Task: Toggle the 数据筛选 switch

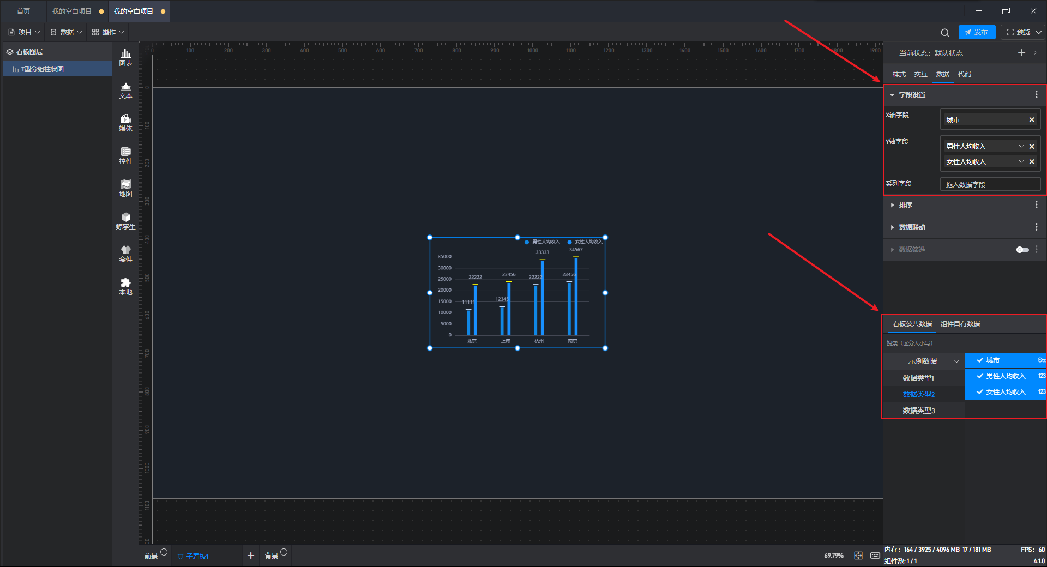Action: coord(1022,250)
